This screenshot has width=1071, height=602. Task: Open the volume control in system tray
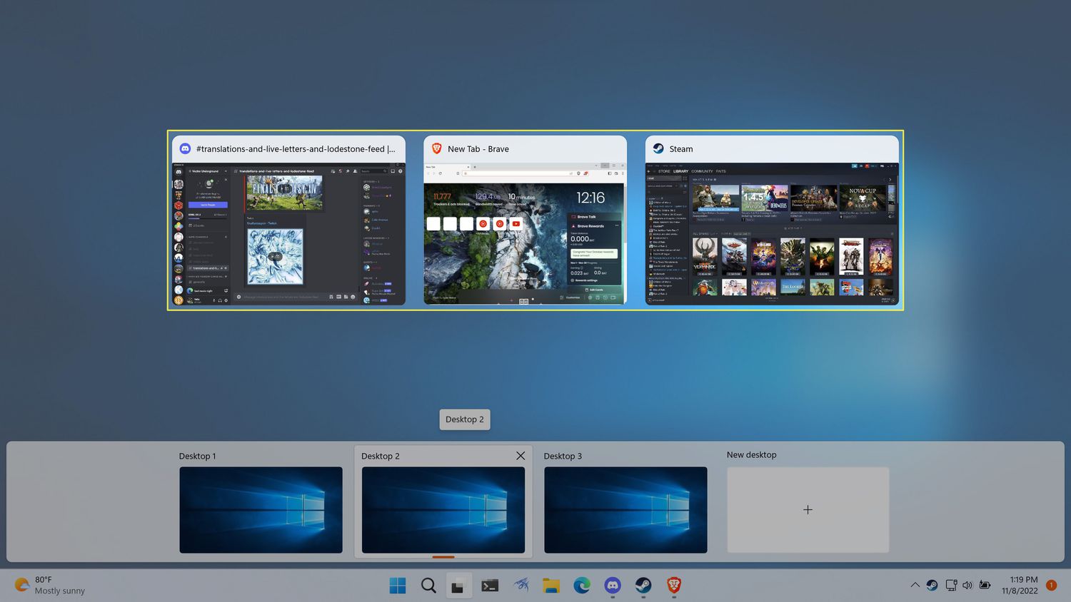tap(967, 585)
